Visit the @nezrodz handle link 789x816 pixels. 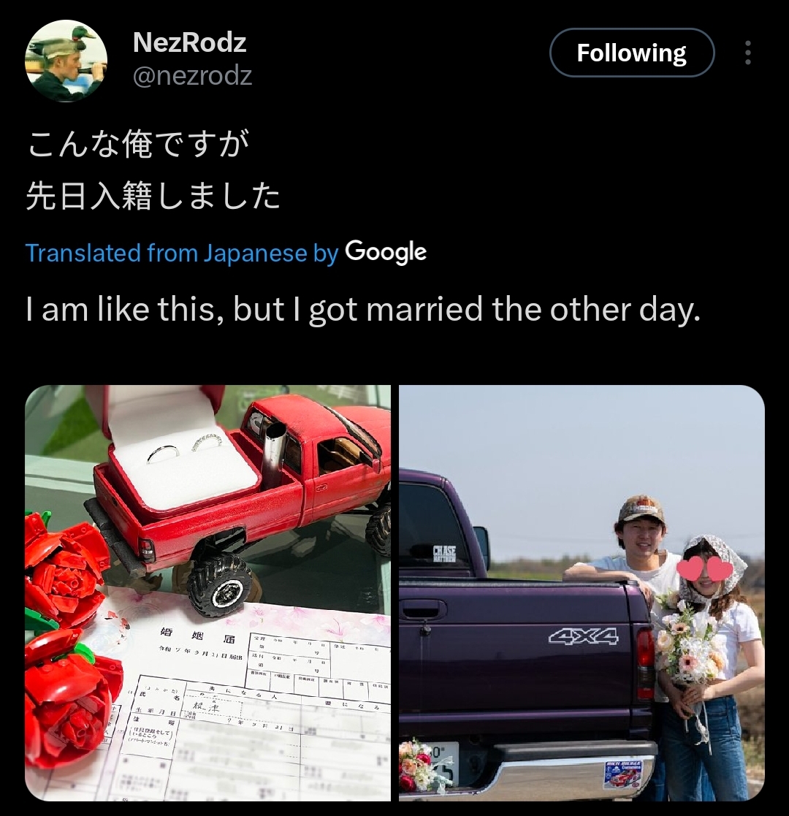(193, 75)
